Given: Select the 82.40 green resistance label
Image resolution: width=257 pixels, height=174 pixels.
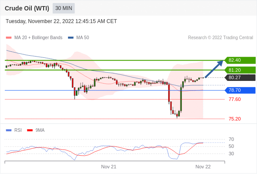Looking at the screenshot, I should coord(240,60).
